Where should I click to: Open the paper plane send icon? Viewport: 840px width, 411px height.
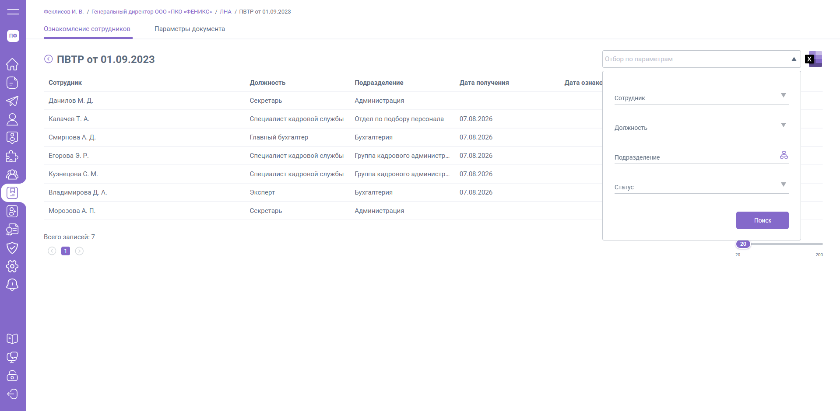coord(12,101)
